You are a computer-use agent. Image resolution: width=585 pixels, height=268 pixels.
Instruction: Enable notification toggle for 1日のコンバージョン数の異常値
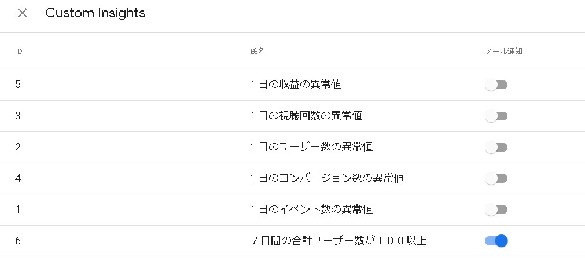[496, 178]
